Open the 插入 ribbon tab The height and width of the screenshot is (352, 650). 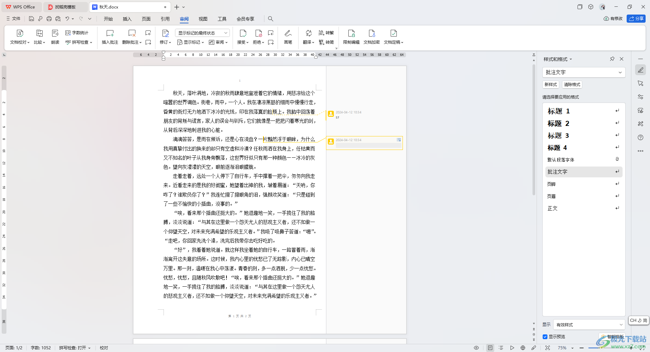tap(127, 19)
